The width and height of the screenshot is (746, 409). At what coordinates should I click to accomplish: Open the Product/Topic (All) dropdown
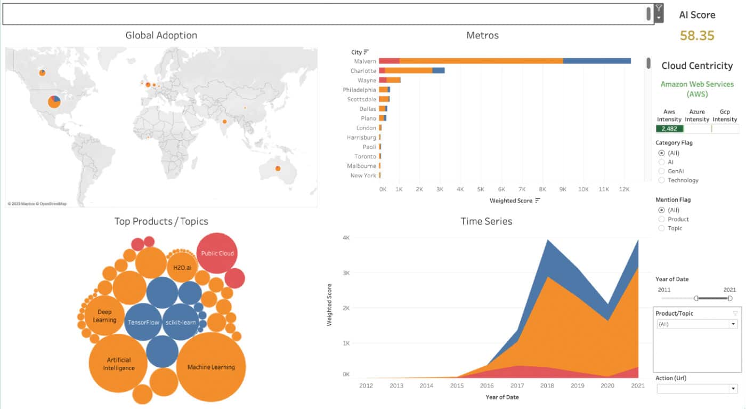[733, 324]
